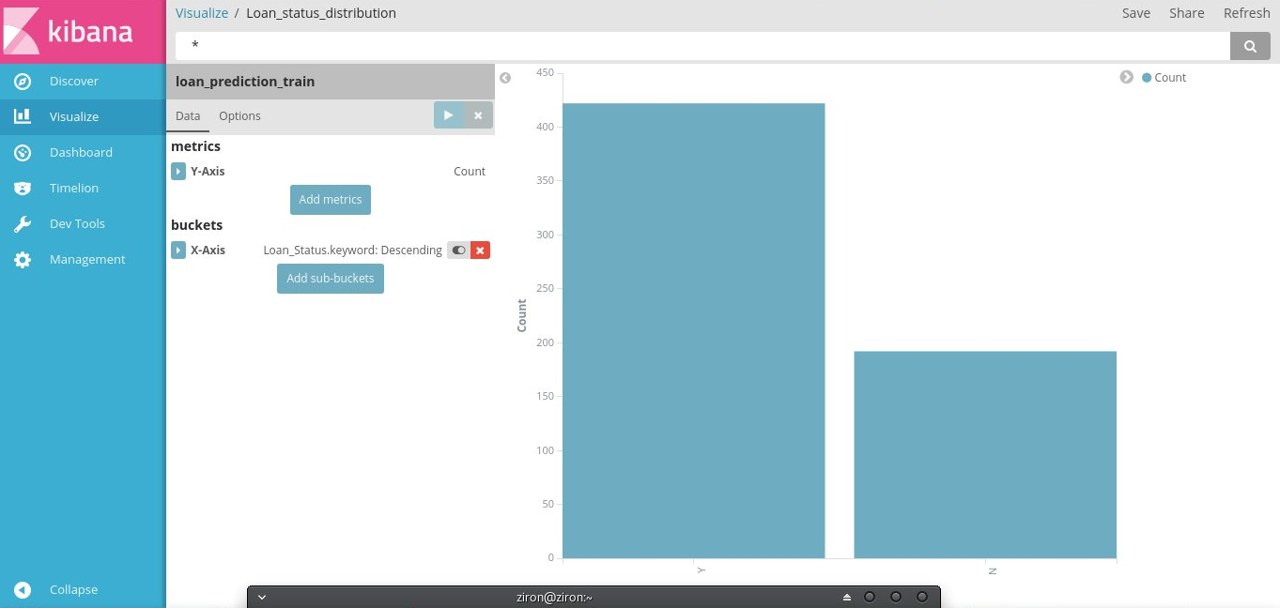1280x608 pixels.
Task: Collapse the editor sidebar panel arrow
Action: 505,78
